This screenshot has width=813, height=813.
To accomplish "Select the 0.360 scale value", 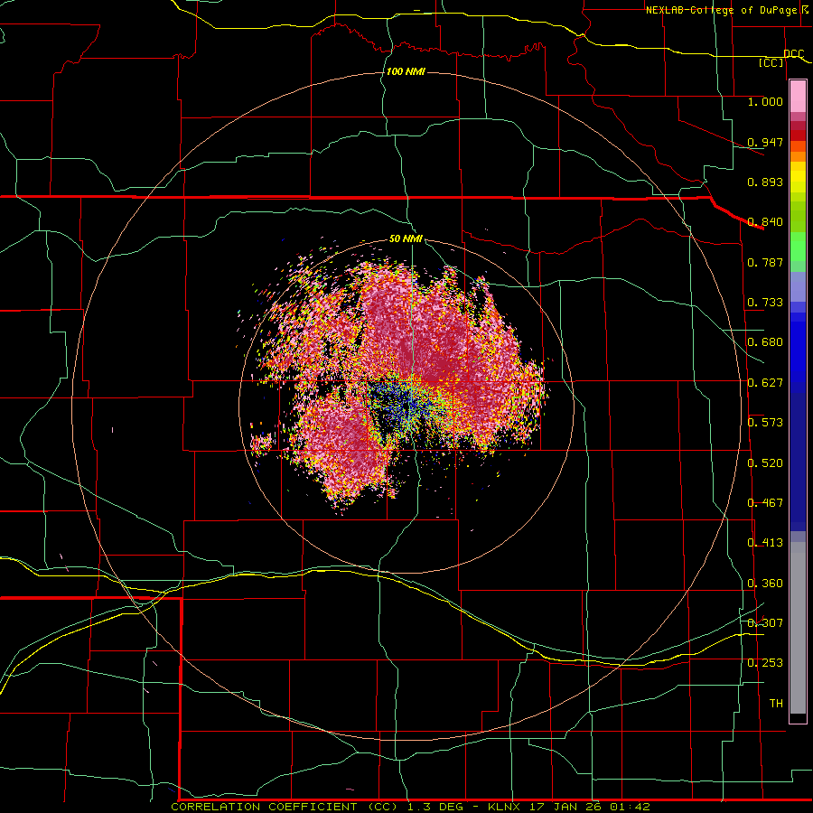I will (765, 584).
